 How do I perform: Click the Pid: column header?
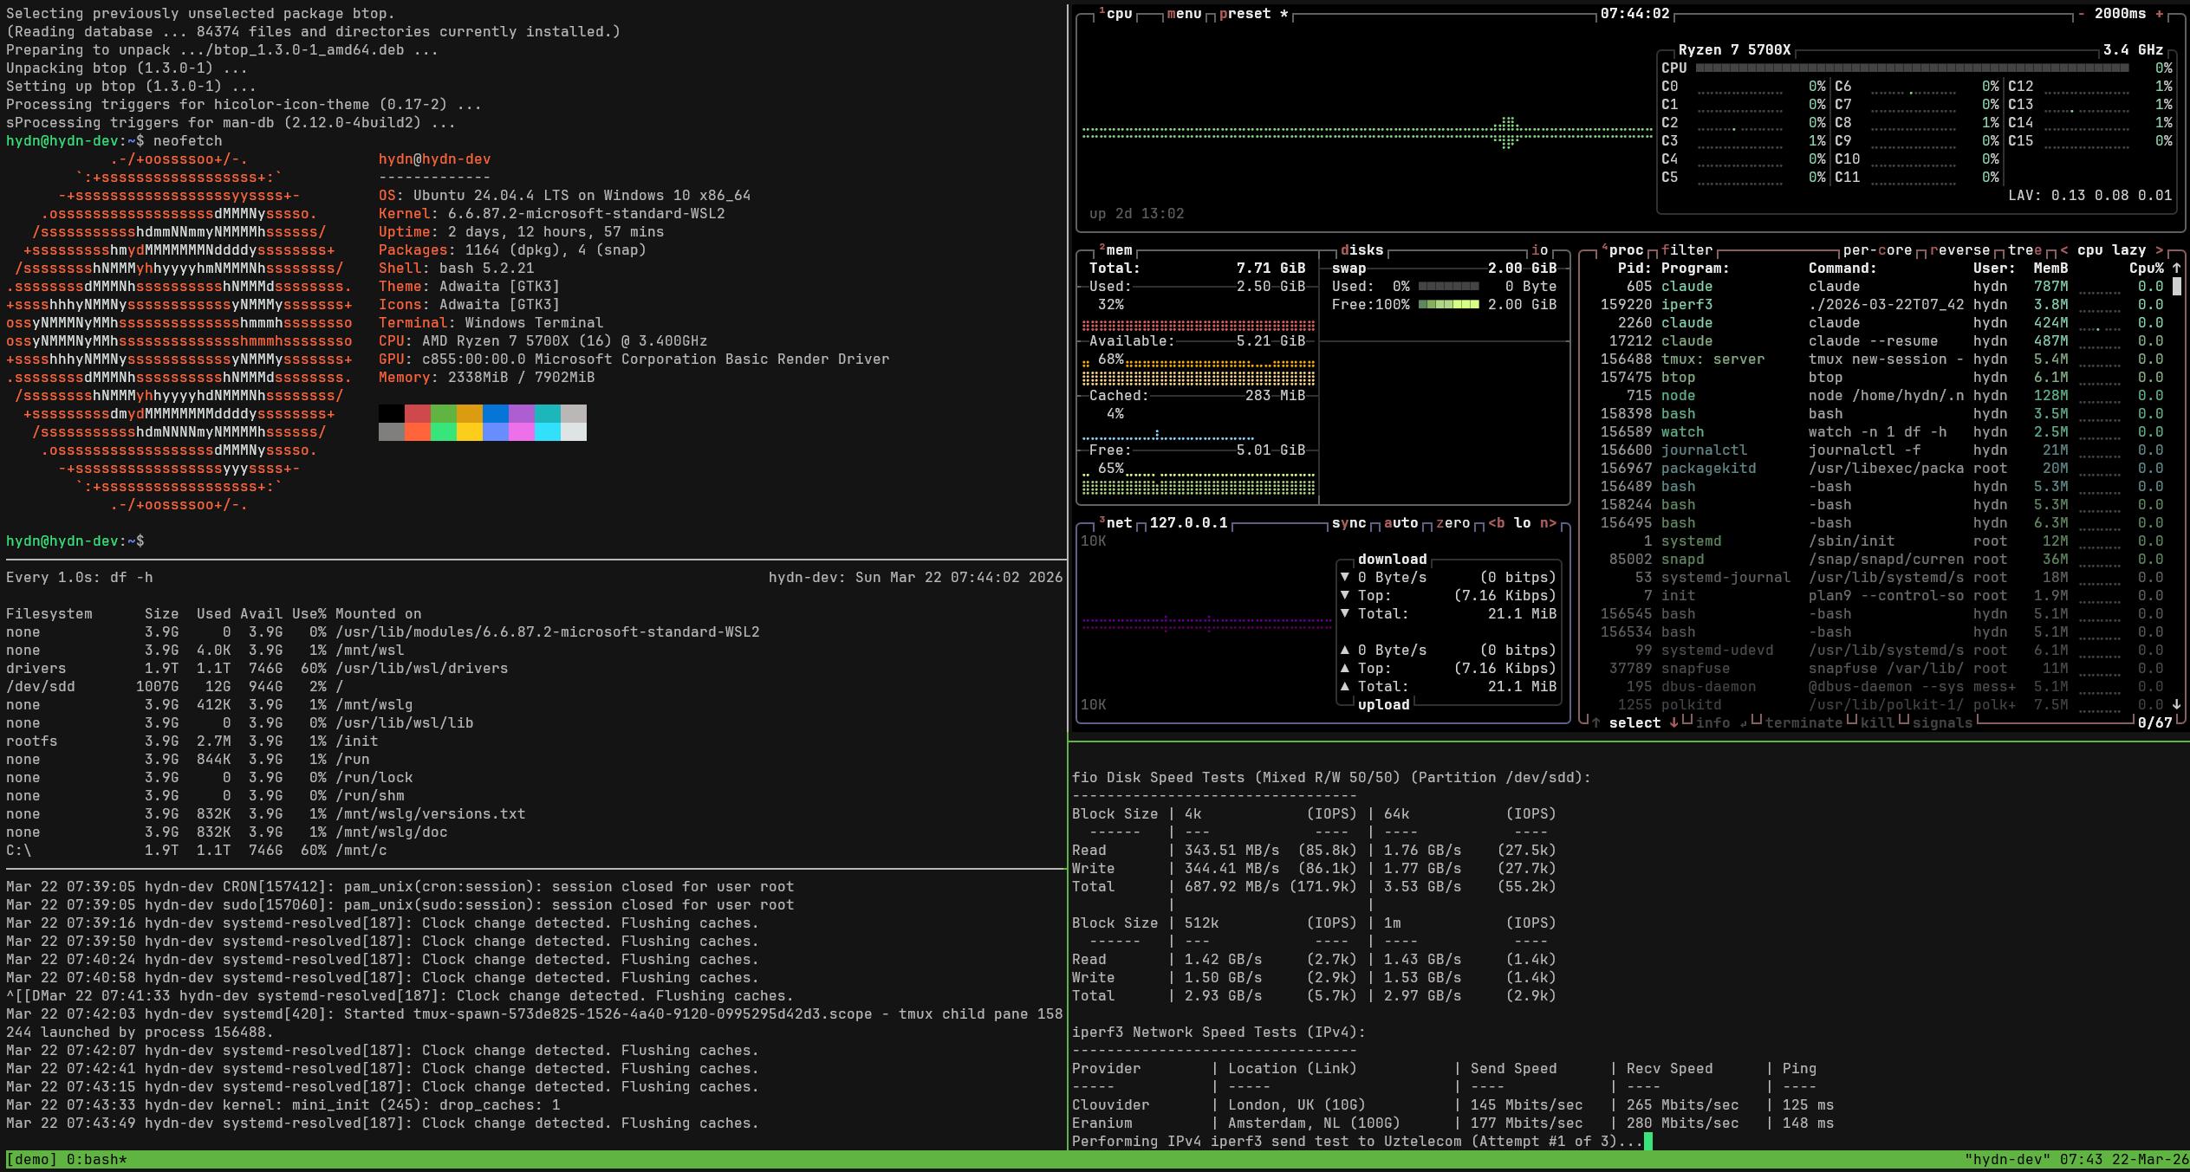tap(1634, 269)
